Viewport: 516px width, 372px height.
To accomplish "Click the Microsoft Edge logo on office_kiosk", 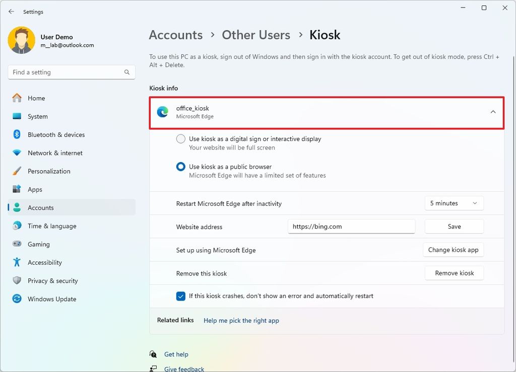I will pos(163,112).
